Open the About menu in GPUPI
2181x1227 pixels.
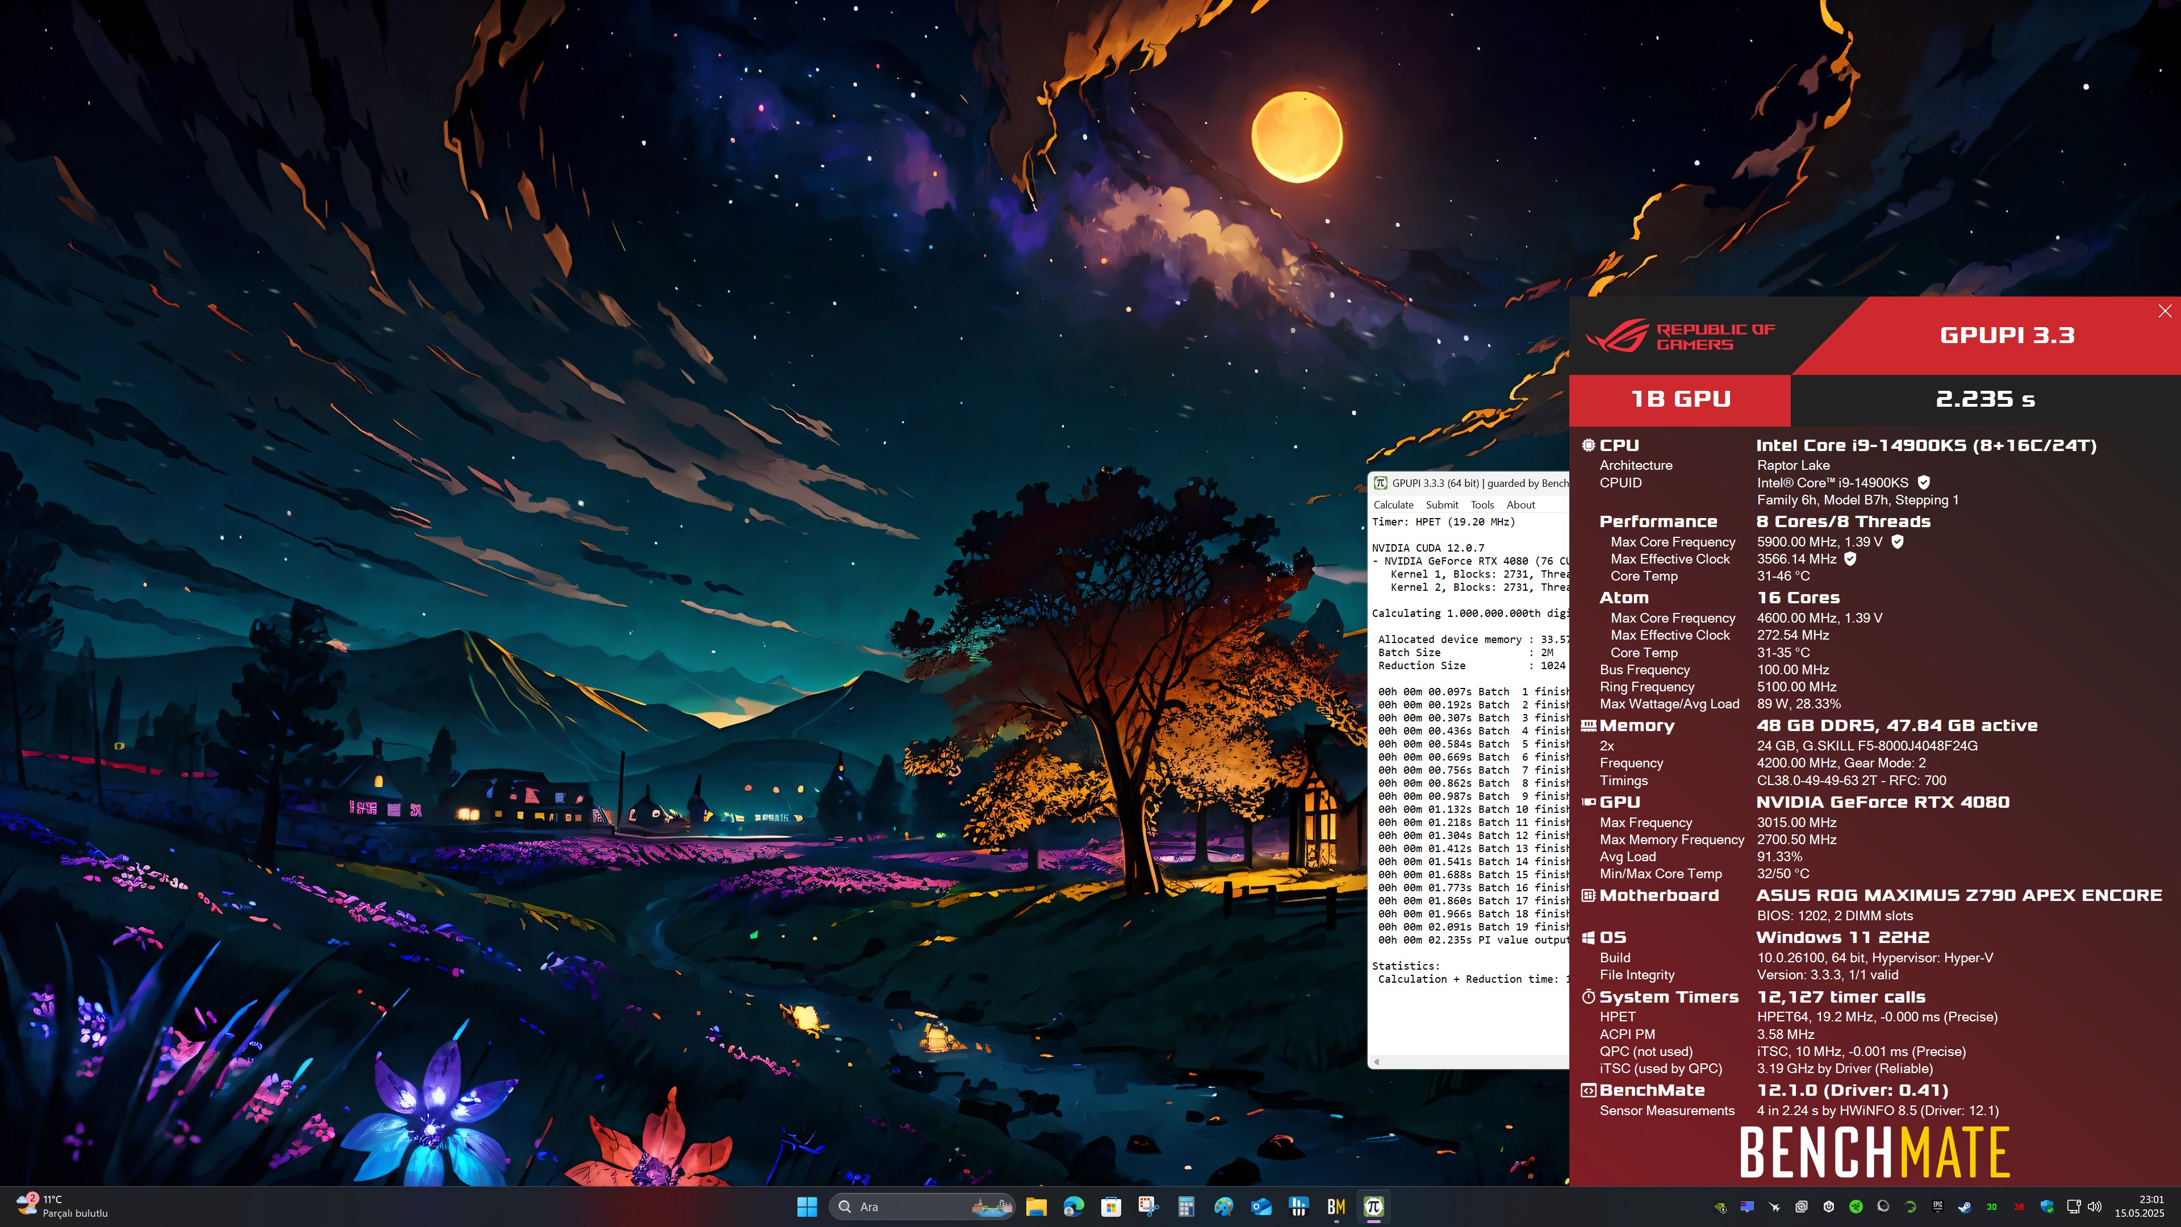pyautogui.click(x=1520, y=504)
